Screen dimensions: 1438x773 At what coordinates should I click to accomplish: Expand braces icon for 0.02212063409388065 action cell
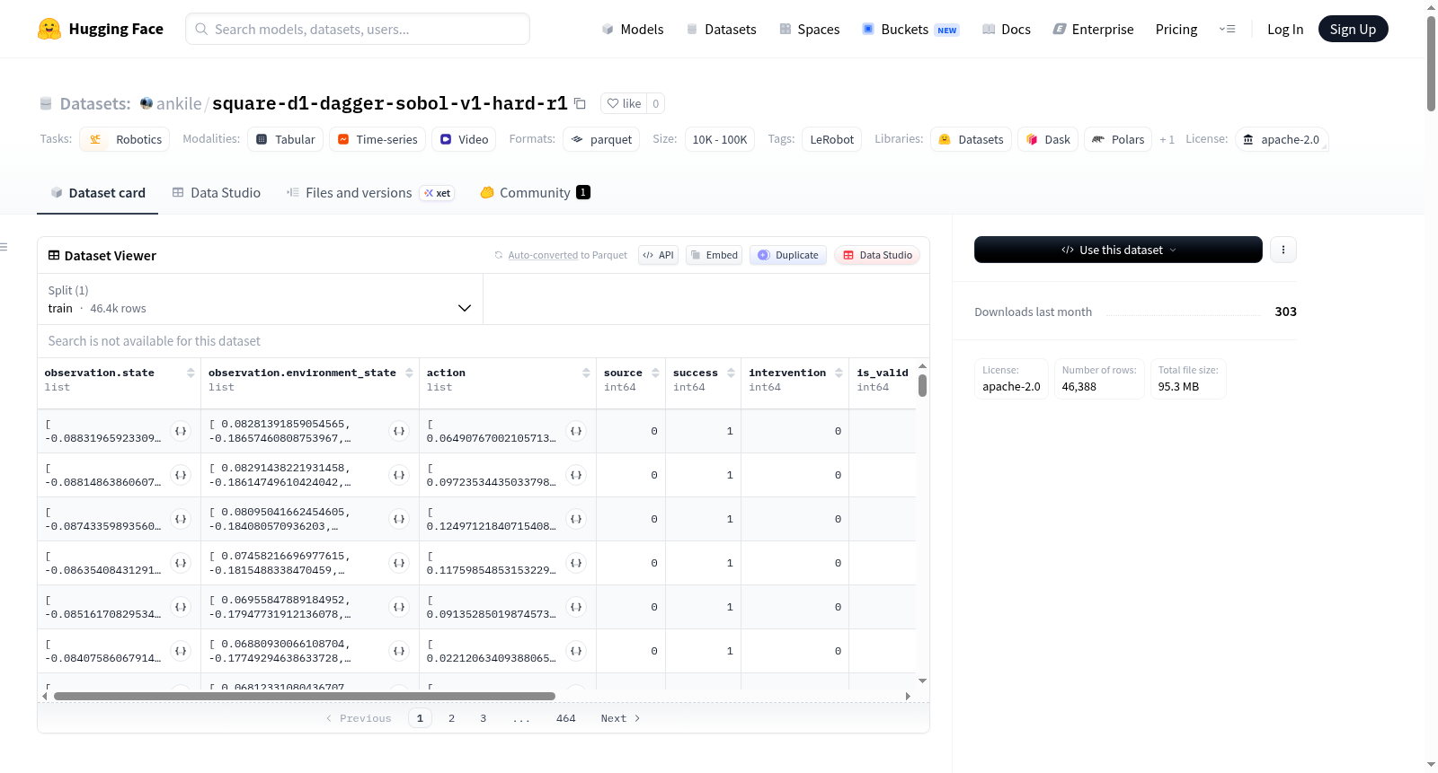[x=576, y=651]
